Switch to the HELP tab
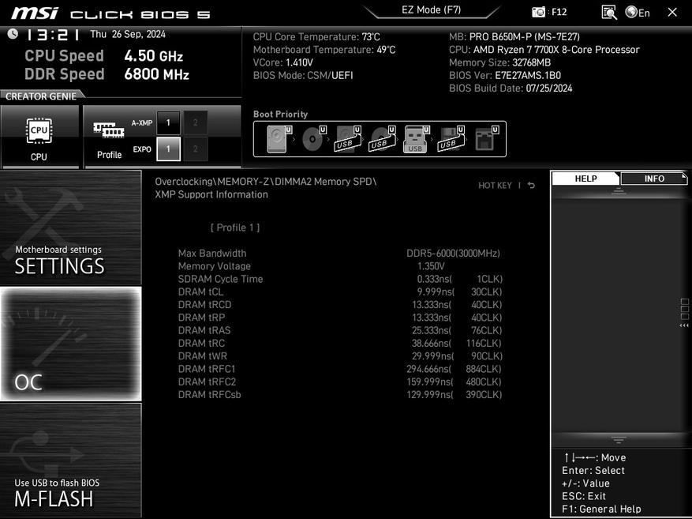This screenshot has height=519, width=692. [585, 179]
